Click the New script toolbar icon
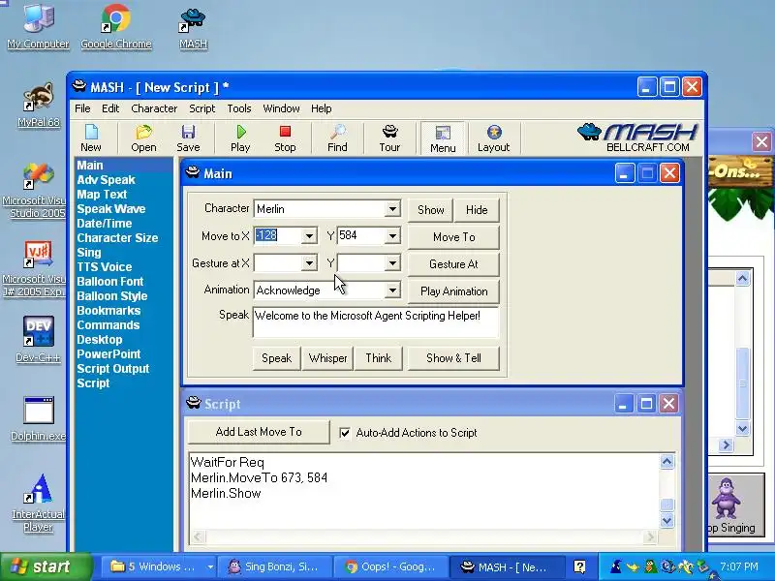Viewport: 775px width, 581px height. (91, 138)
